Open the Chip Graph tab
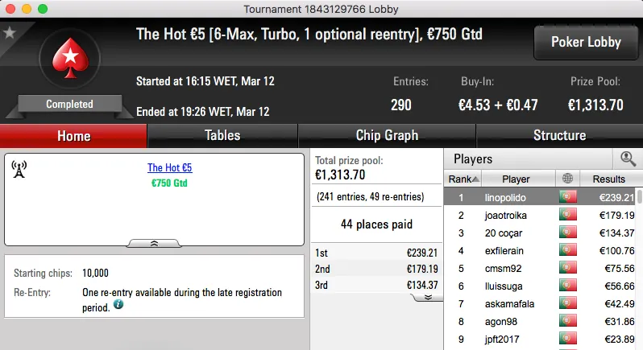Viewport: 643px width, 350px height. coord(387,135)
